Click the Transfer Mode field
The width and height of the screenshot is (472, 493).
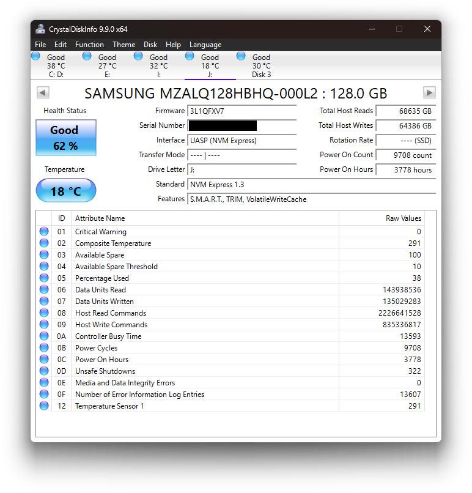click(x=242, y=155)
